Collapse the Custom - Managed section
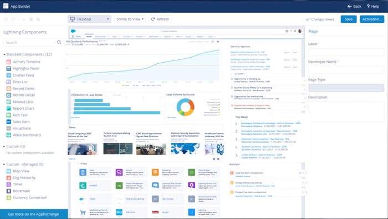 pos(4,164)
